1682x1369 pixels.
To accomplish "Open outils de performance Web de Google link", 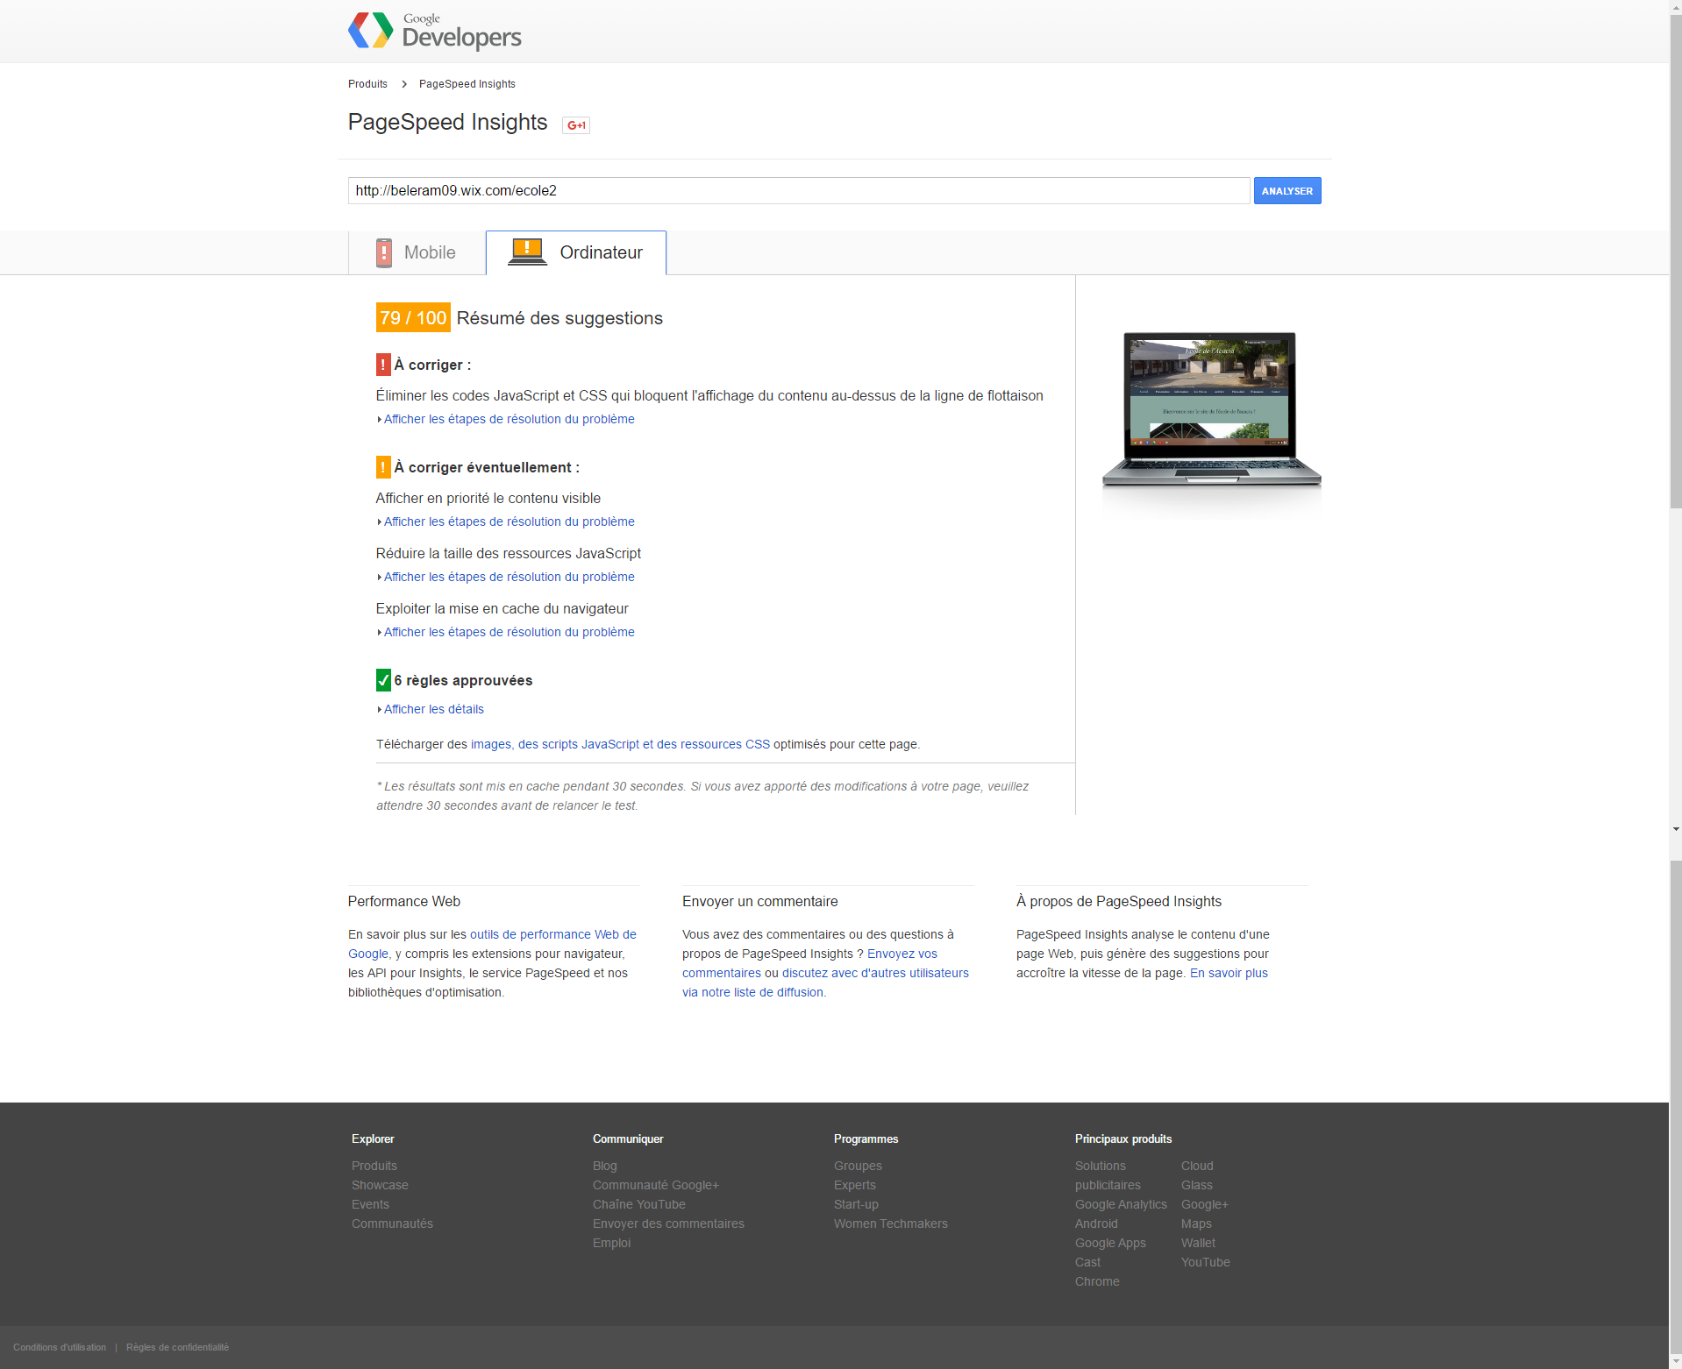I will coord(553,934).
